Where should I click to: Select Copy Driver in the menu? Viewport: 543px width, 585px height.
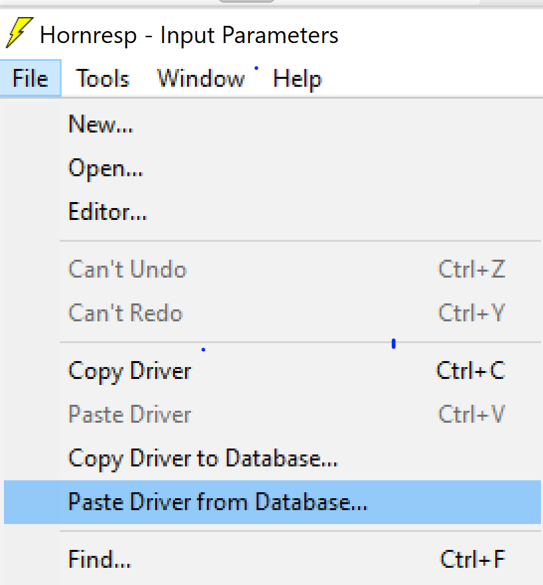click(x=130, y=370)
